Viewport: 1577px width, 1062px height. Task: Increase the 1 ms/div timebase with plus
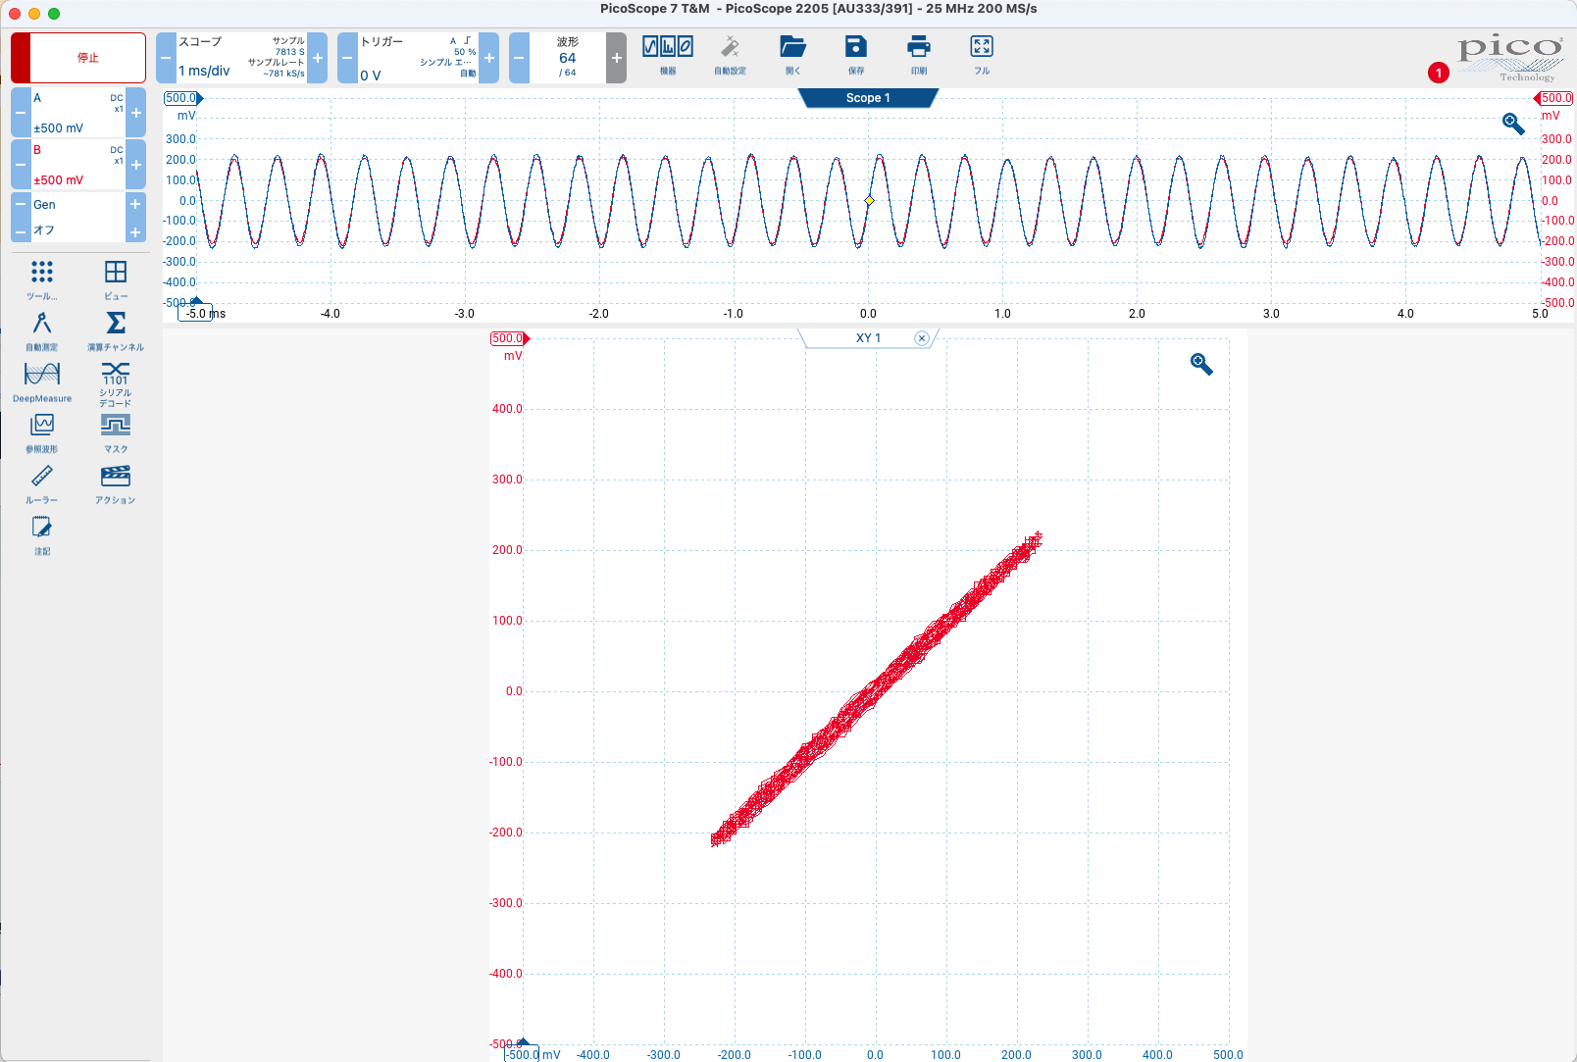pyautogui.click(x=318, y=58)
